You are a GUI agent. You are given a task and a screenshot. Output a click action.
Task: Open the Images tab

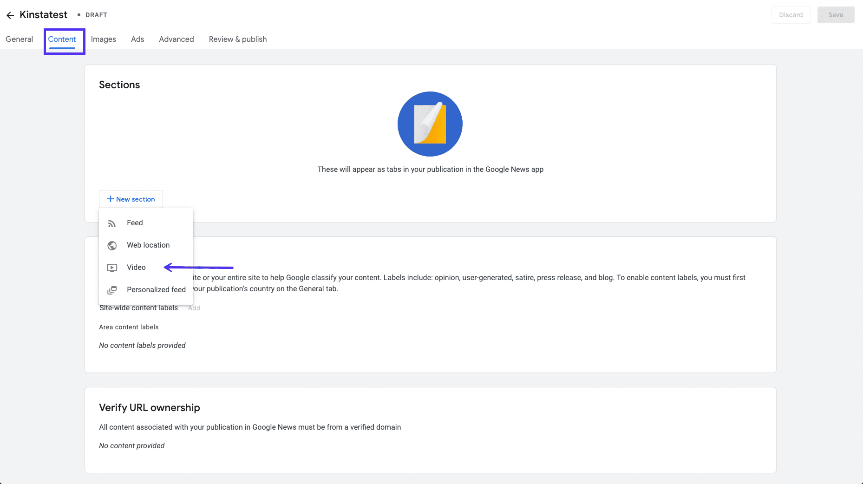coord(103,39)
